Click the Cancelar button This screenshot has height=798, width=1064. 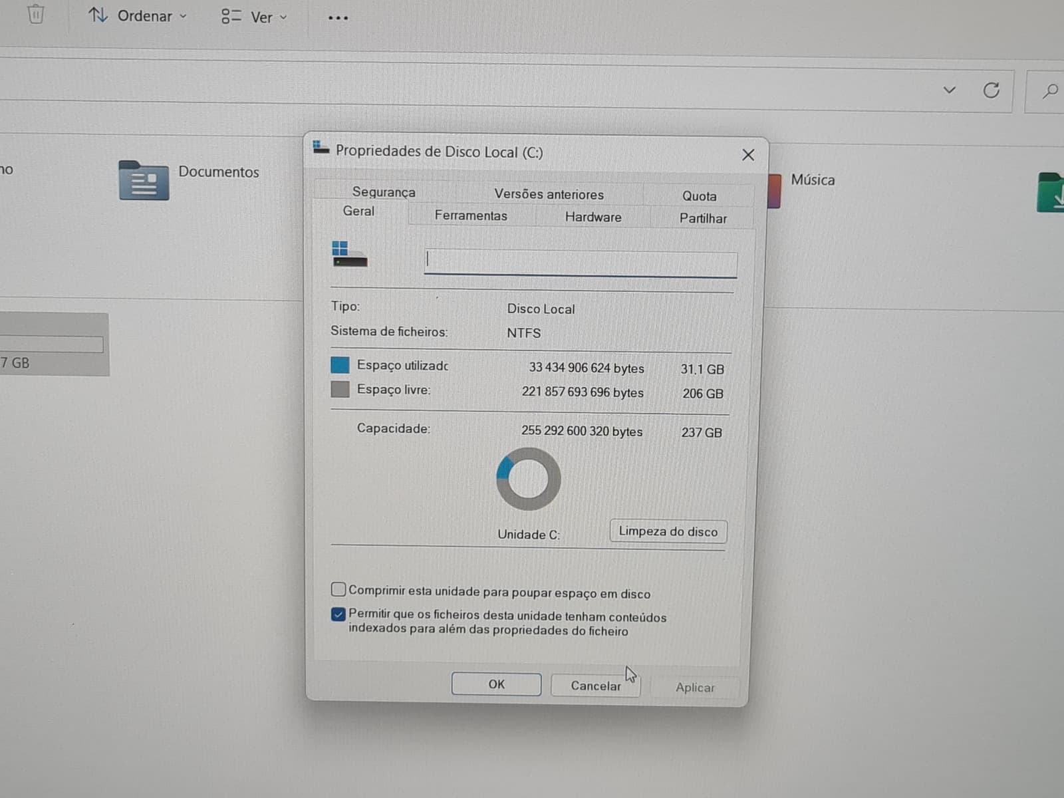[x=596, y=686]
